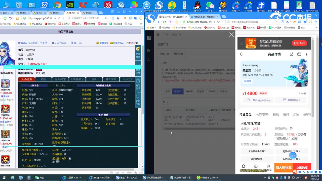The width and height of the screenshot is (322, 181).
Task: Select 人物/修炼 tab on mobile 商品详情
Action: (262, 114)
